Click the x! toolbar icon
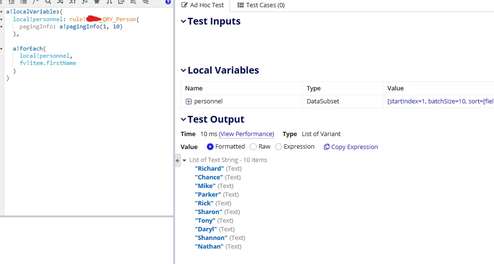494x264 pixels. pyautogui.click(x=73, y=1)
